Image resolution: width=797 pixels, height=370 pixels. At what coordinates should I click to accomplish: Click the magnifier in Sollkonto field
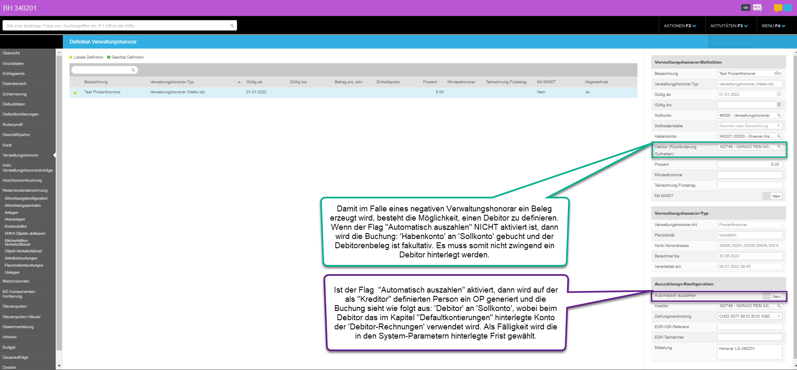[779, 116]
